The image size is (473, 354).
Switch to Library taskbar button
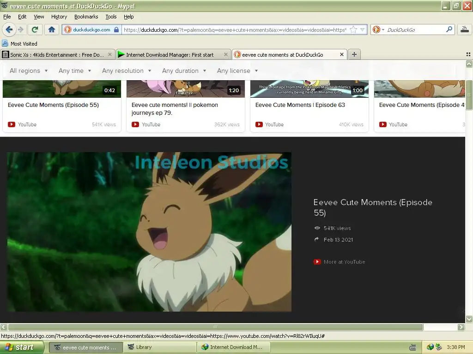[x=159, y=347]
